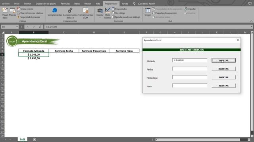Switch to the Revisar tab
Viewport: 254px width, 142px height.
click(x=88, y=4)
